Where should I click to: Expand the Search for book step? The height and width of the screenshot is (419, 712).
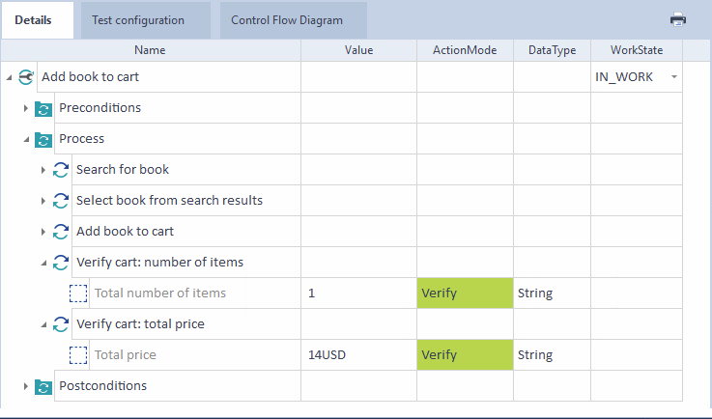pyautogui.click(x=43, y=170)
